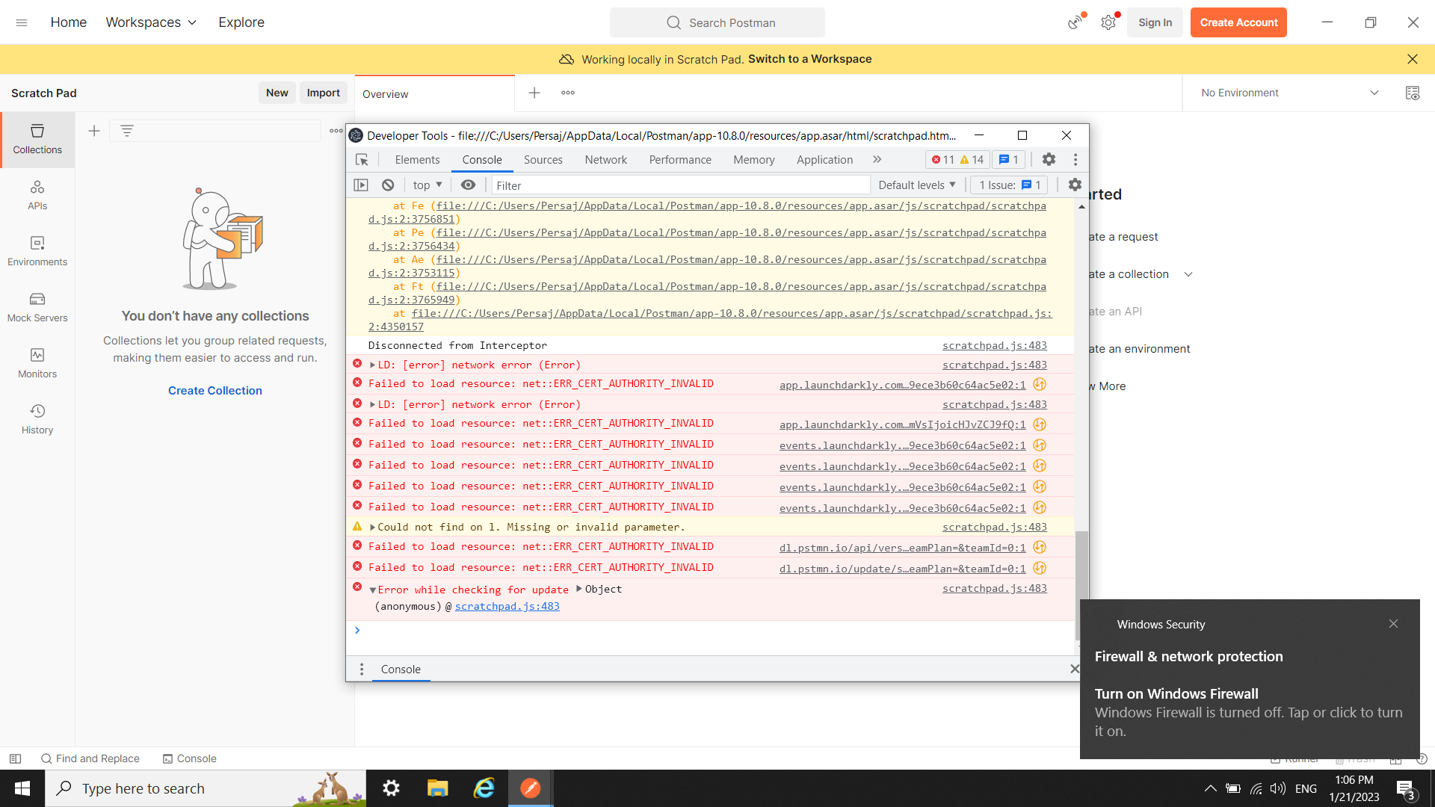The height and width of the screenshot is (807, 1435).
Task: Select the APIs icon in the sidebar
Action: click(37, 194)
